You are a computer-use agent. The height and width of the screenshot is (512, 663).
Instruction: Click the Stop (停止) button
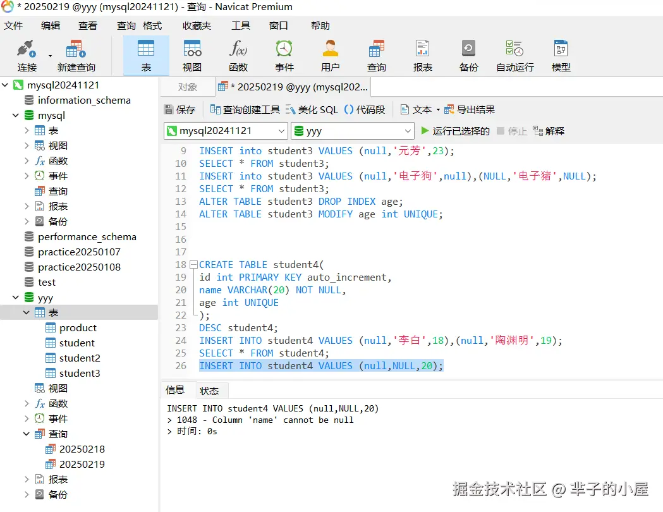511,131
